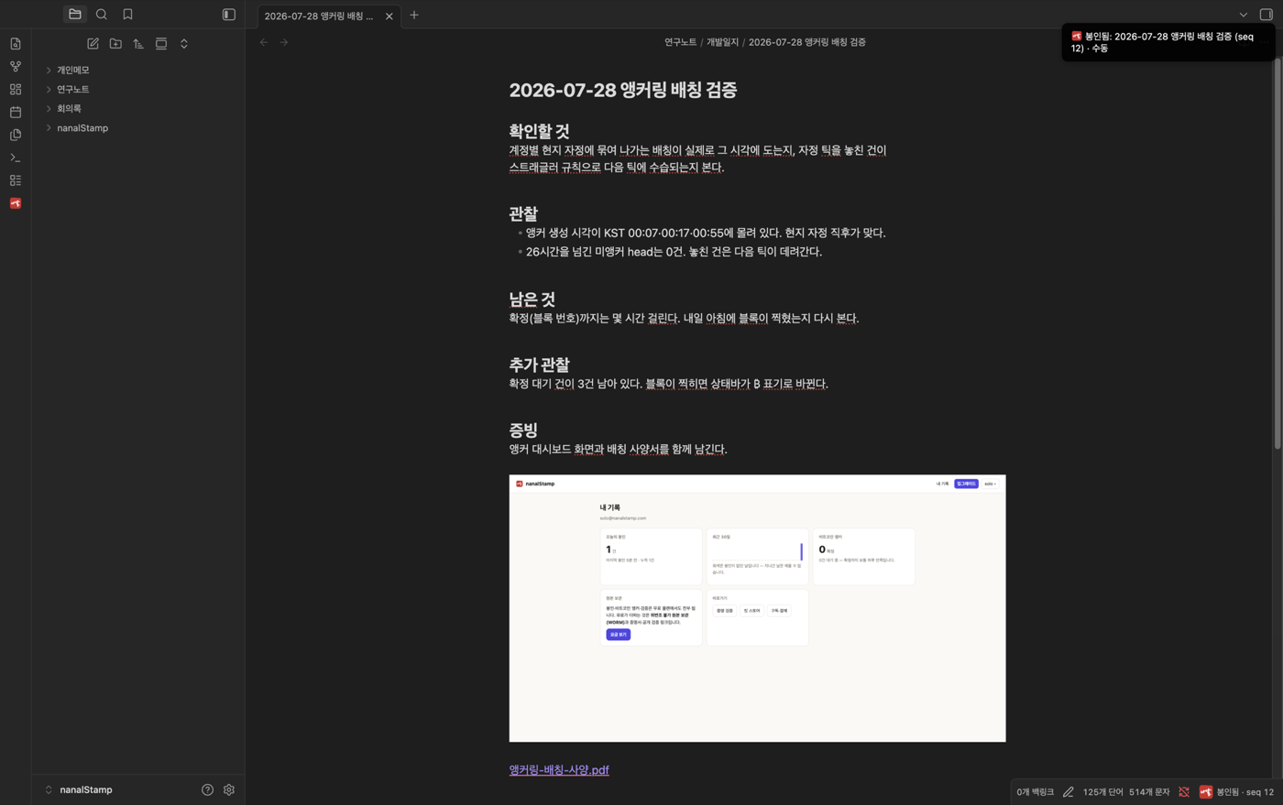The image size is (1283, 805).
Task: Create new canvas ribbon icon
Action: point(16,90)
